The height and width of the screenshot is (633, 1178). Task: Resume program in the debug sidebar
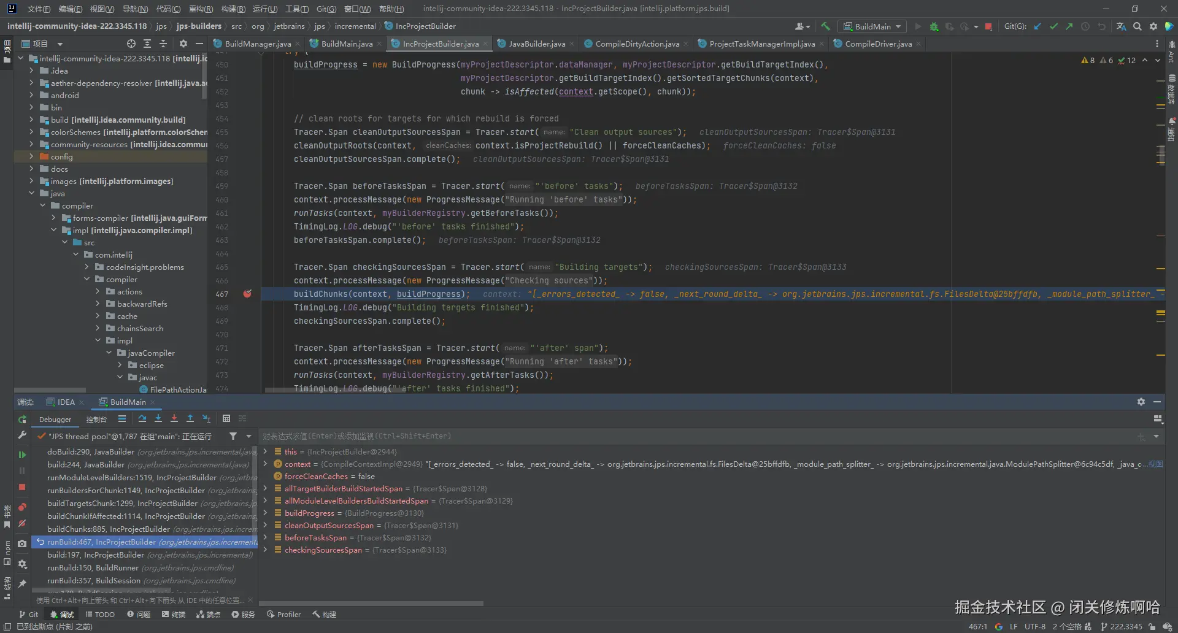tap(22, 455)
